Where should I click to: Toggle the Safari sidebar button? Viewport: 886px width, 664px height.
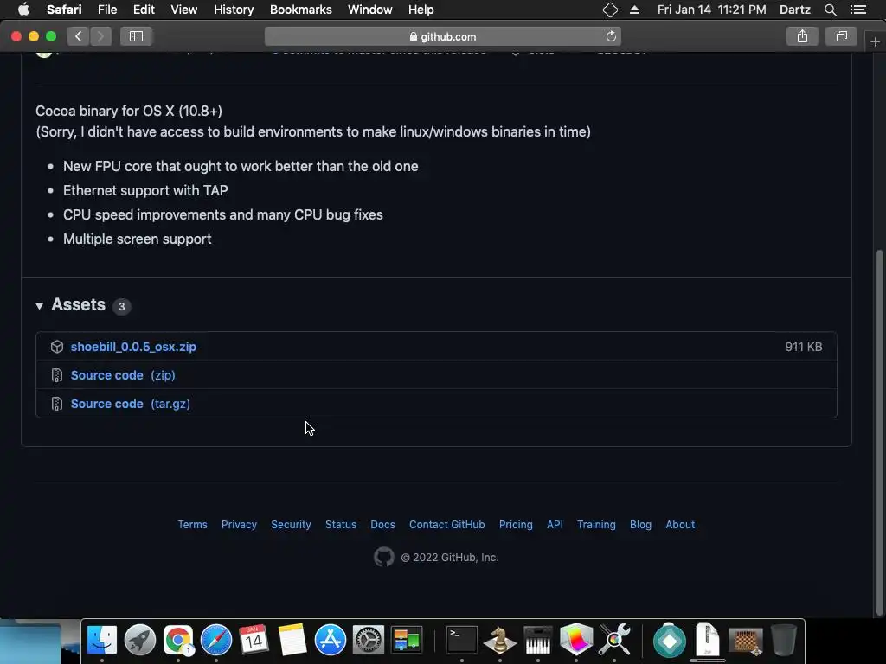point(136,36)
